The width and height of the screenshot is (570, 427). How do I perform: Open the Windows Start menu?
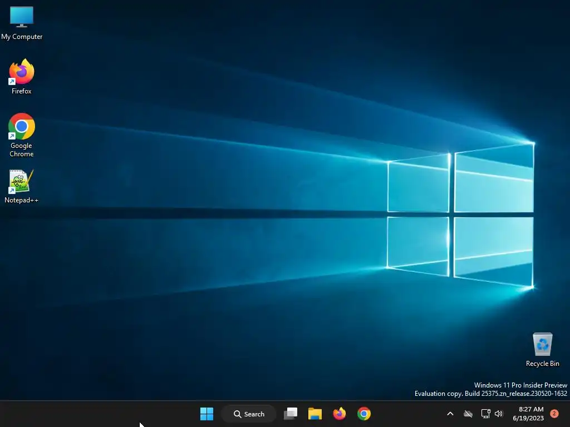pyautogui.click(x=207, y=414)
